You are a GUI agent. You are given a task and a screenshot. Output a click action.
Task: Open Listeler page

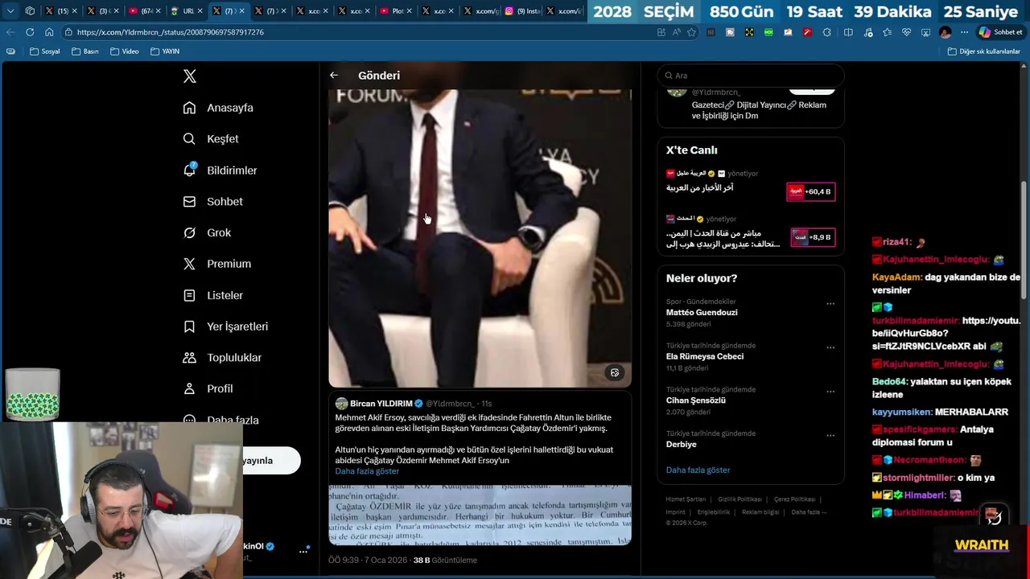[212, 295]
